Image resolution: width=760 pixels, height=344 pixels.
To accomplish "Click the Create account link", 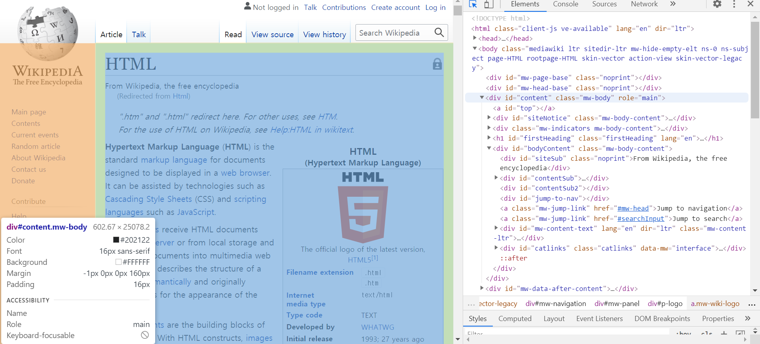I will click(x=395, y=8).
